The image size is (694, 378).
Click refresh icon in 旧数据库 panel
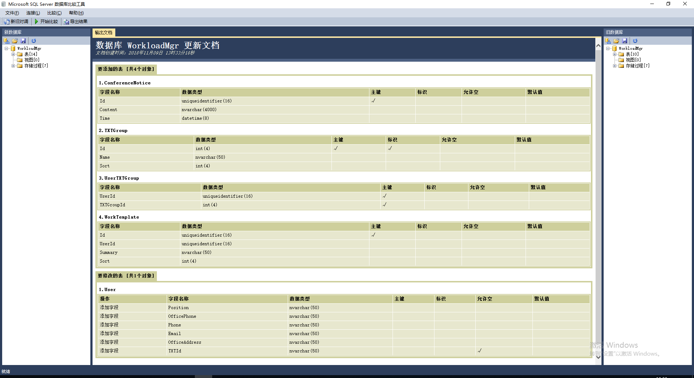pyautogui.click(x=635, y=41)
